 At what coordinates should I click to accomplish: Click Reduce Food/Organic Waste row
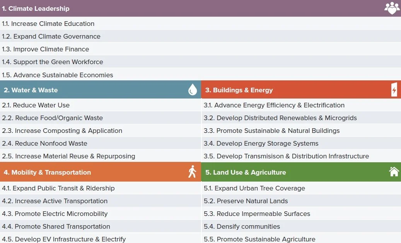(101, 118)
